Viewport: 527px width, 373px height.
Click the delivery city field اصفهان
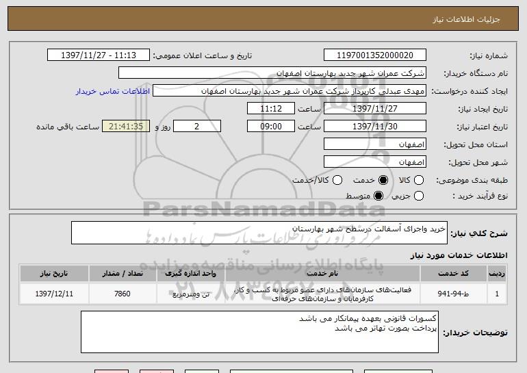(x=375, y=162)
